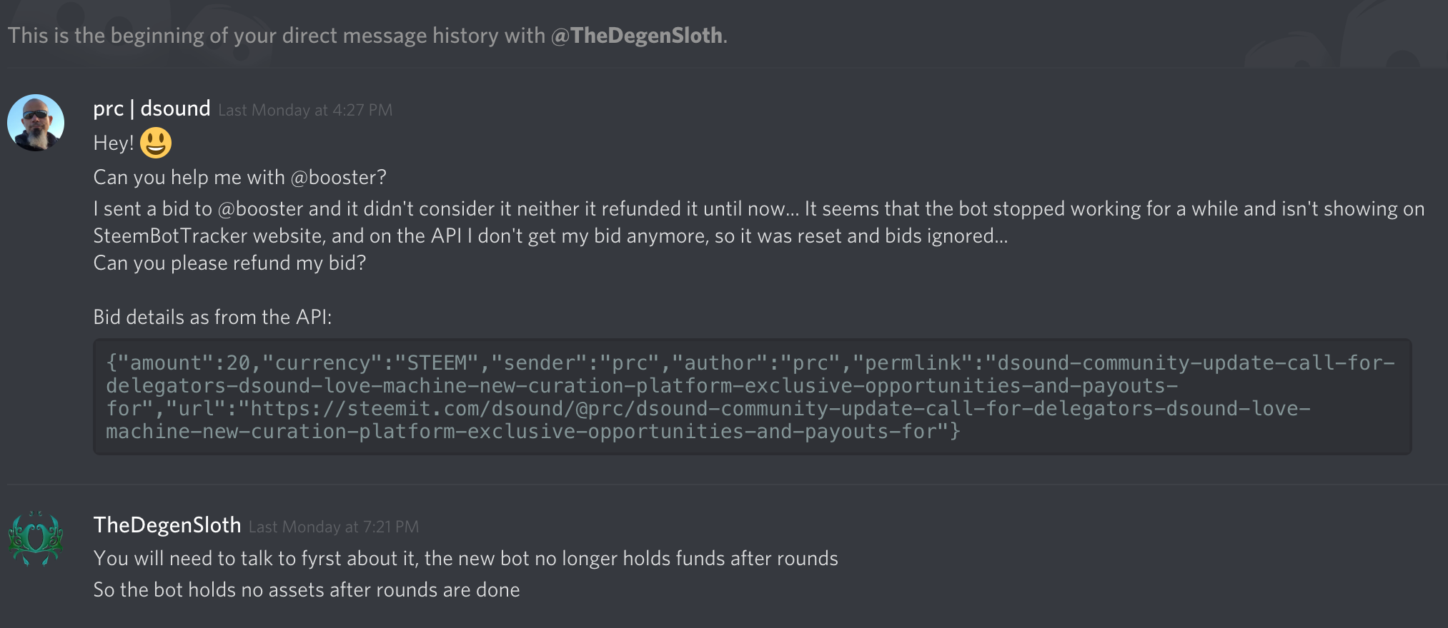This screenshot has width=1448, height=628.
Task: Select the 'You will need to talk to fyrst' message
Action: click(x=465, y=558)
